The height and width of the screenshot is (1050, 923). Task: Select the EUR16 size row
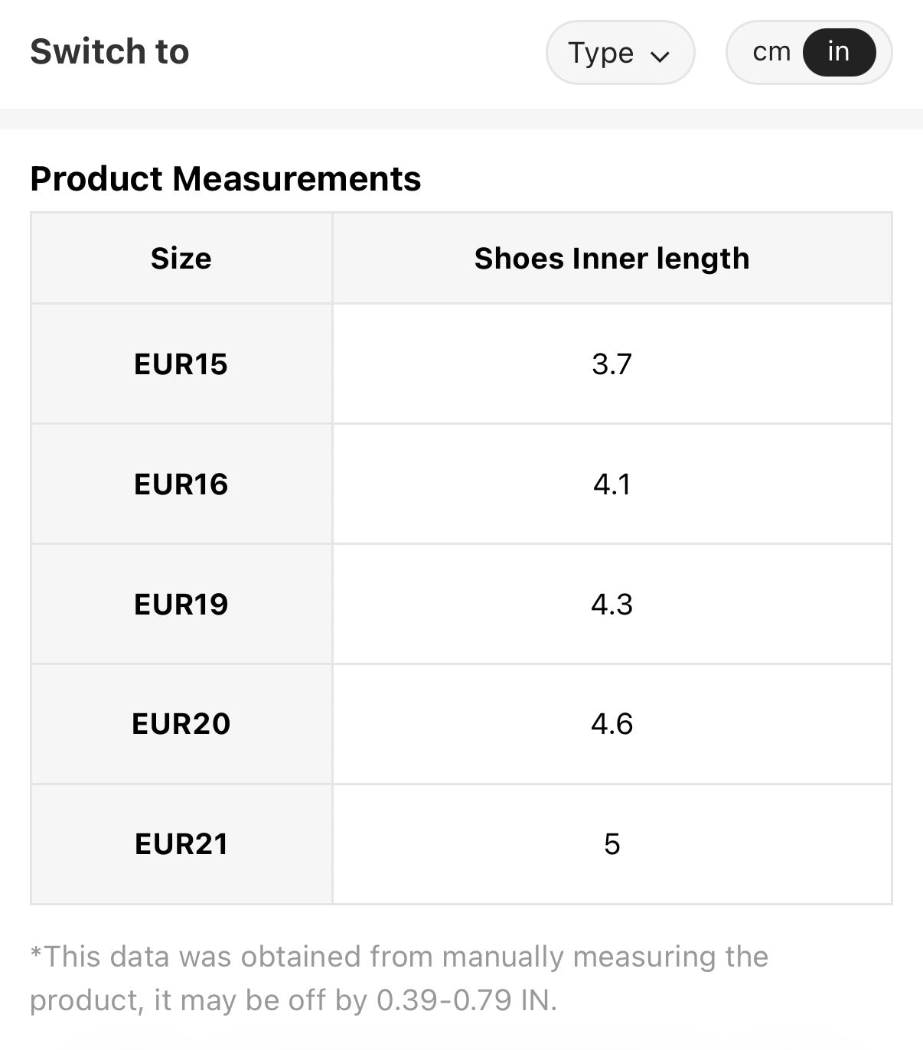click(181, 484)
